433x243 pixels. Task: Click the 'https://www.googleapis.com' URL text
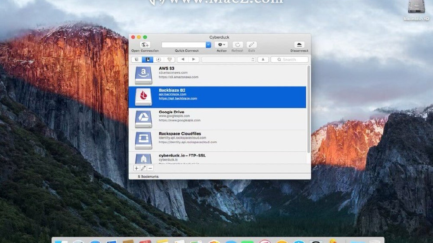180,120
